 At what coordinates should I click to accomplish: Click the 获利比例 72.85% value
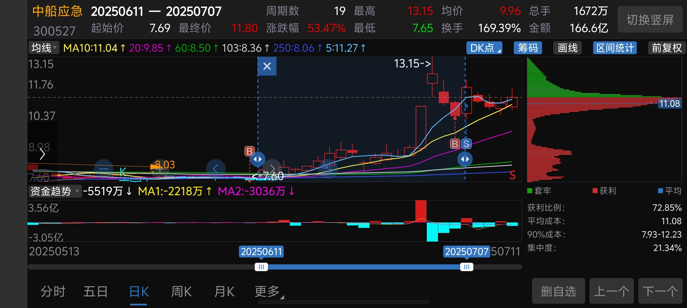pyautogui.click(x=667, y=208)
